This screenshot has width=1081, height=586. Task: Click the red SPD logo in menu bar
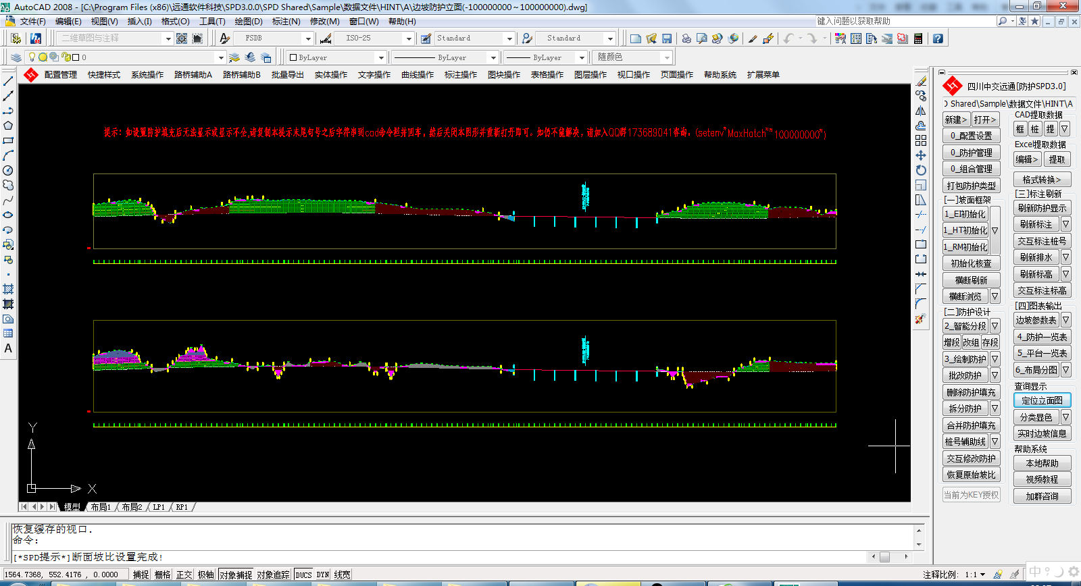30,75
